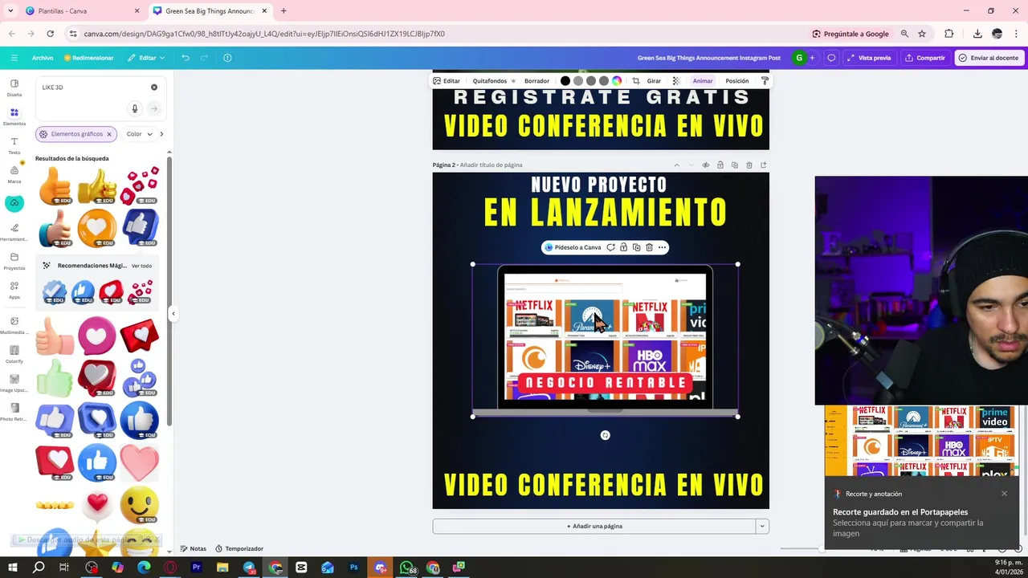1028x578 pixels.
Task: Open the Elementos sidebar panel
Action: pyautogui.click(x=14, y=116)
